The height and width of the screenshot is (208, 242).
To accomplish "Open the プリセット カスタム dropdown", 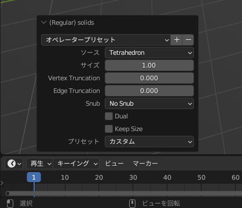I will tap(149, 142).
